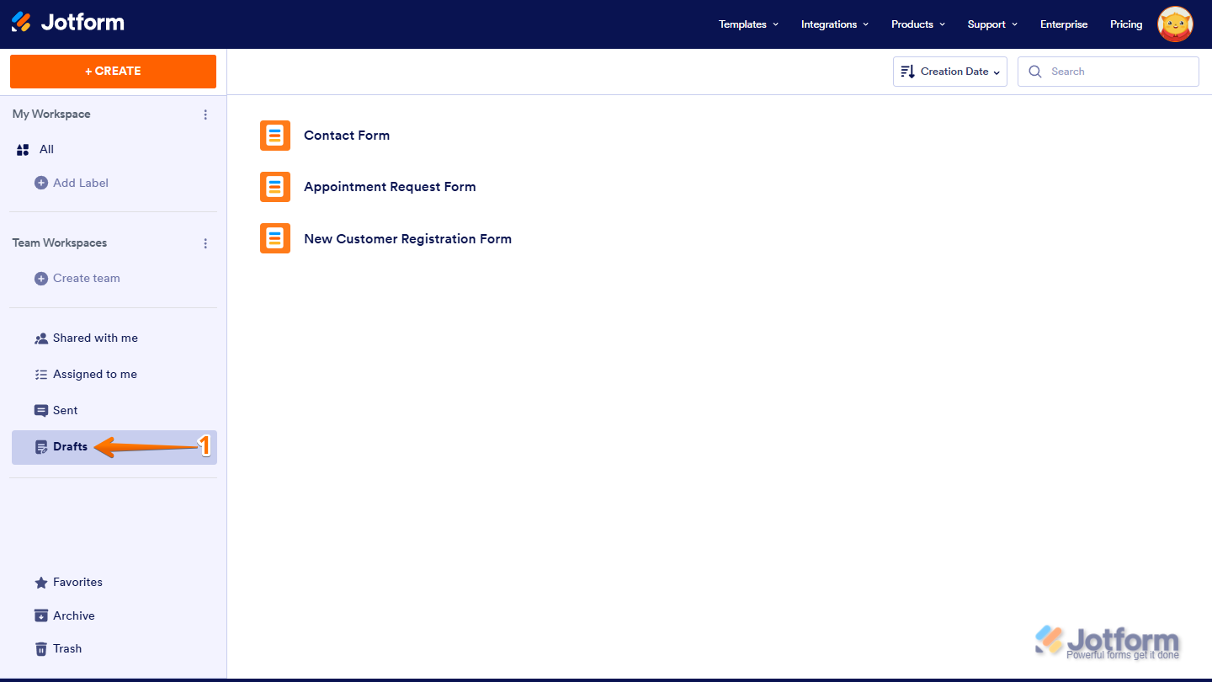Screen dimensions: 1212x682
Task: Open the My Workspace options menu
Action: tap(205, 115)
